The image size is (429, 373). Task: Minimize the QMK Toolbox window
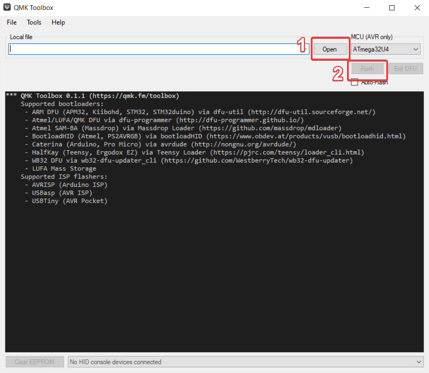[367, 8]
